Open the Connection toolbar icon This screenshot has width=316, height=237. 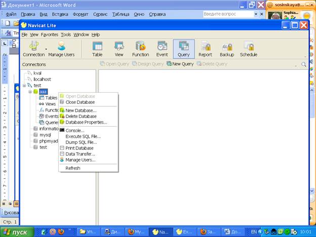[x=33, y=49]
